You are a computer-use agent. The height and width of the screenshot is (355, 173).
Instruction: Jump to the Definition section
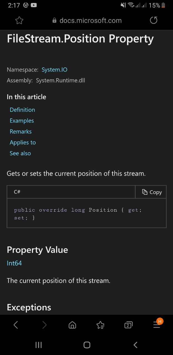[22, 110]
